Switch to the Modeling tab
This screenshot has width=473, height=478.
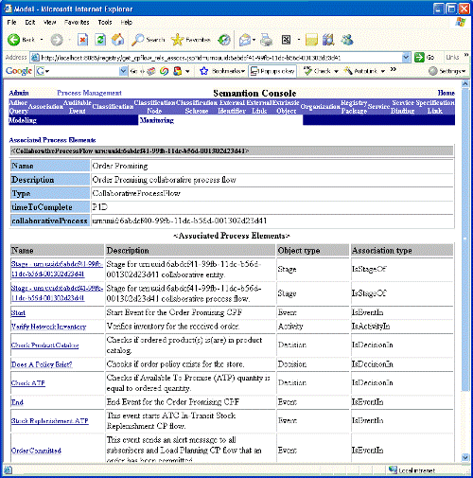pos(23,120)
